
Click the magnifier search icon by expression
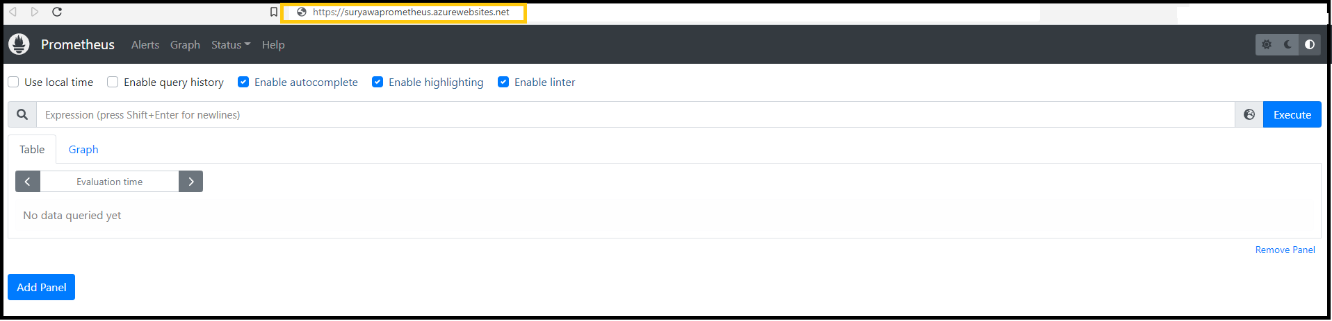point(22,114)
